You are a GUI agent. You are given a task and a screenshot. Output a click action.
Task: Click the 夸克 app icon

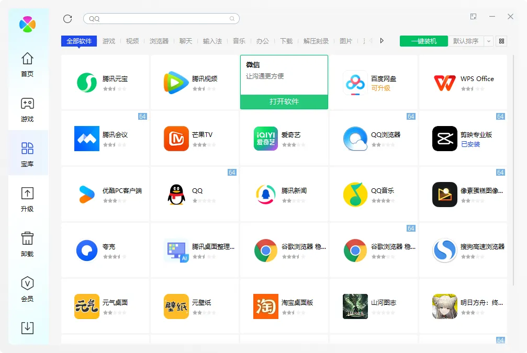(x=87, y=250)
